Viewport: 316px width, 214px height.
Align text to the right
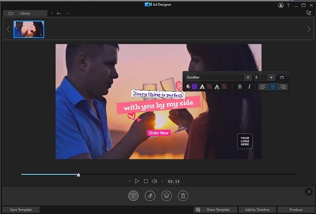click(283, 87)
